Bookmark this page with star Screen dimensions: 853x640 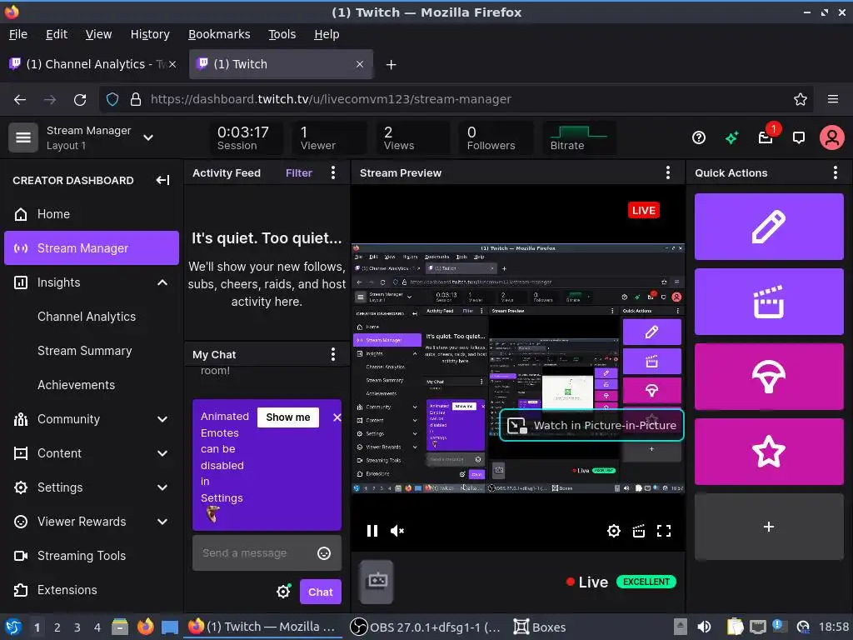coord(801,100)
